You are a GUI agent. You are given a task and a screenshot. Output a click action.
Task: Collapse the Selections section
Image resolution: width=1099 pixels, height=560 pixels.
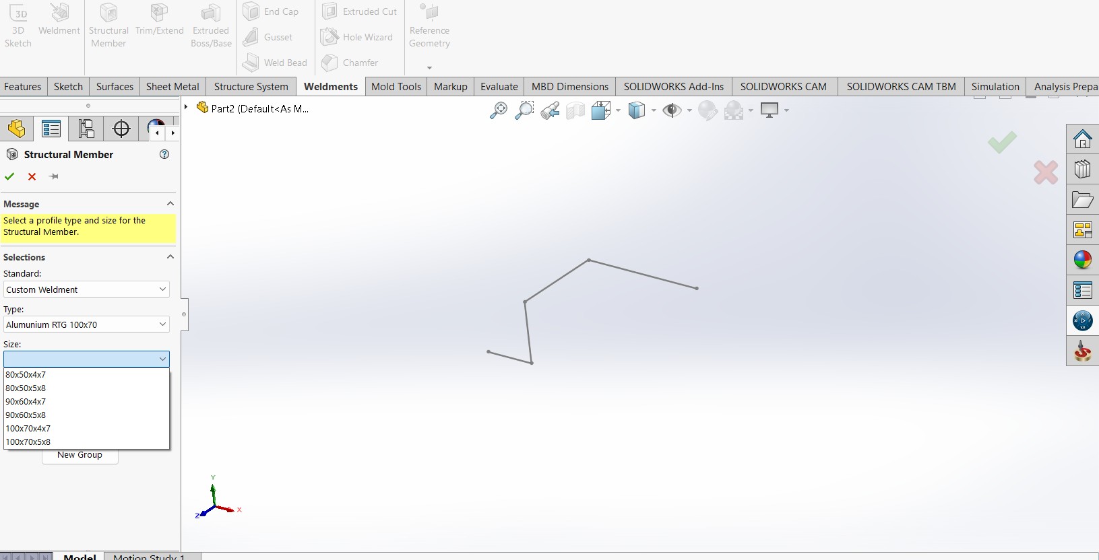[x=170, y=257]
